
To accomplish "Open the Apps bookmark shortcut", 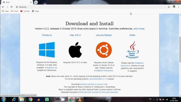I will 5,11.
